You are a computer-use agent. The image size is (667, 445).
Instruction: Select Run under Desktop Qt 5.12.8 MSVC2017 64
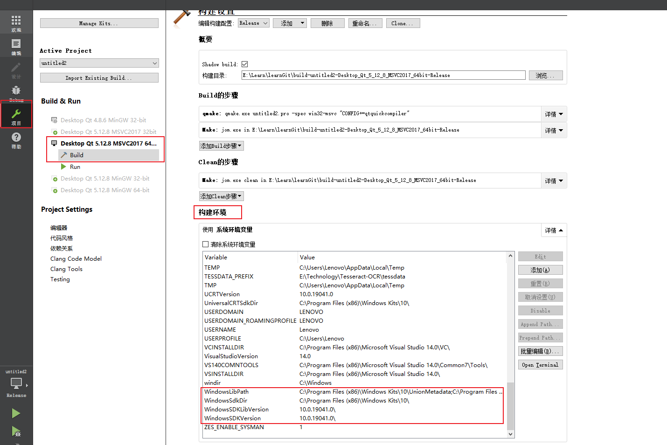75,167
